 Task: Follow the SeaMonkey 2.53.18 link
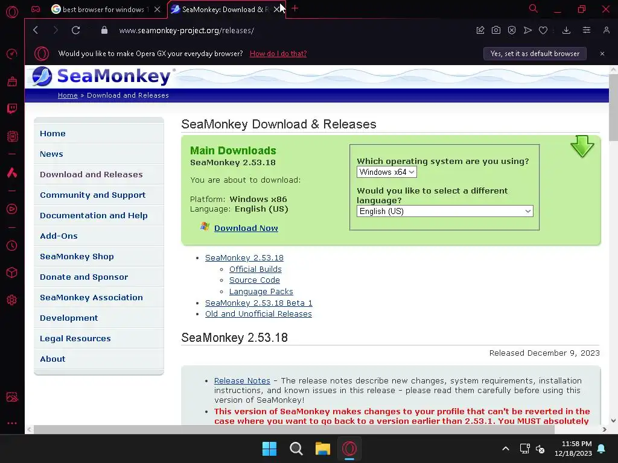pos(244,257)
